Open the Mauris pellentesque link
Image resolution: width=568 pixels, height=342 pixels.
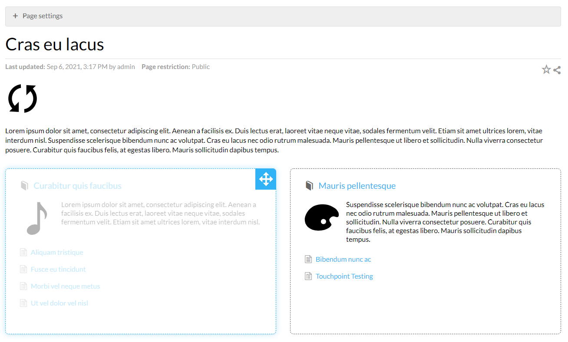(357, 186)
